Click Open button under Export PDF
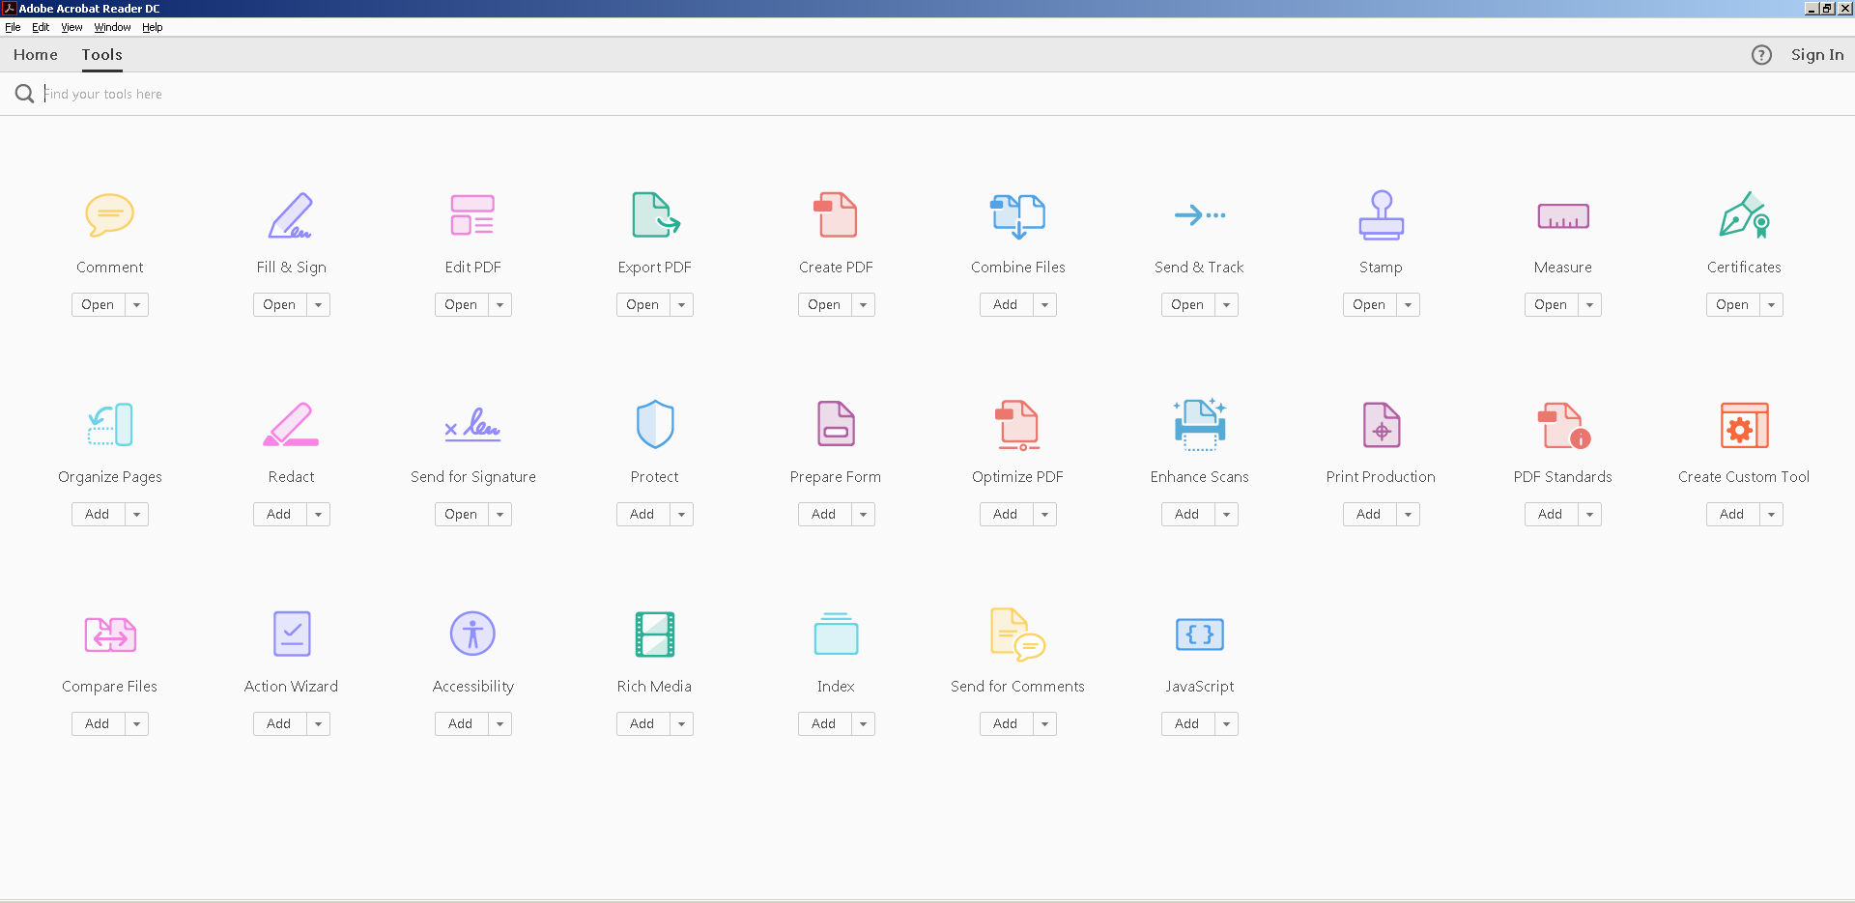The height and width of the screenshot is (903, 1855). click(642, 305)
